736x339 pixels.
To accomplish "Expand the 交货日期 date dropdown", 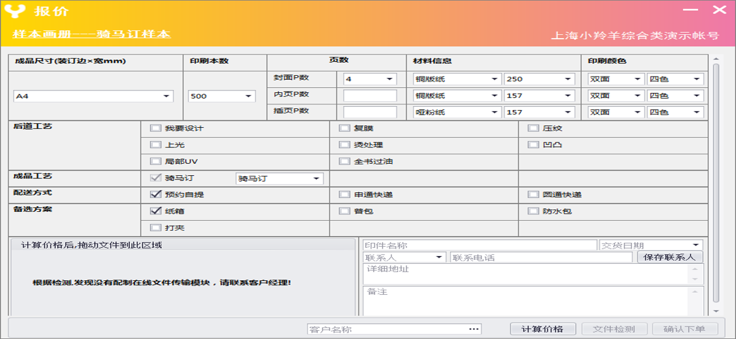I will tap(696, 245).
